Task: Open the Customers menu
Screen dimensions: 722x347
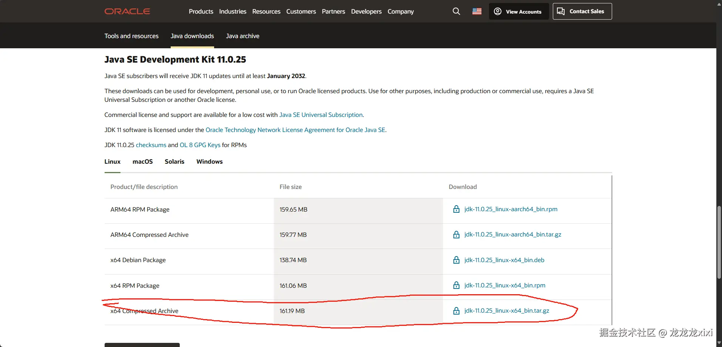Action: (301, 11)
